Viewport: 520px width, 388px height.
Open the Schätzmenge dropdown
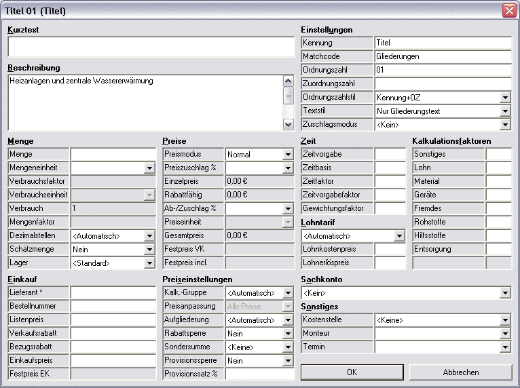(149, 250)
